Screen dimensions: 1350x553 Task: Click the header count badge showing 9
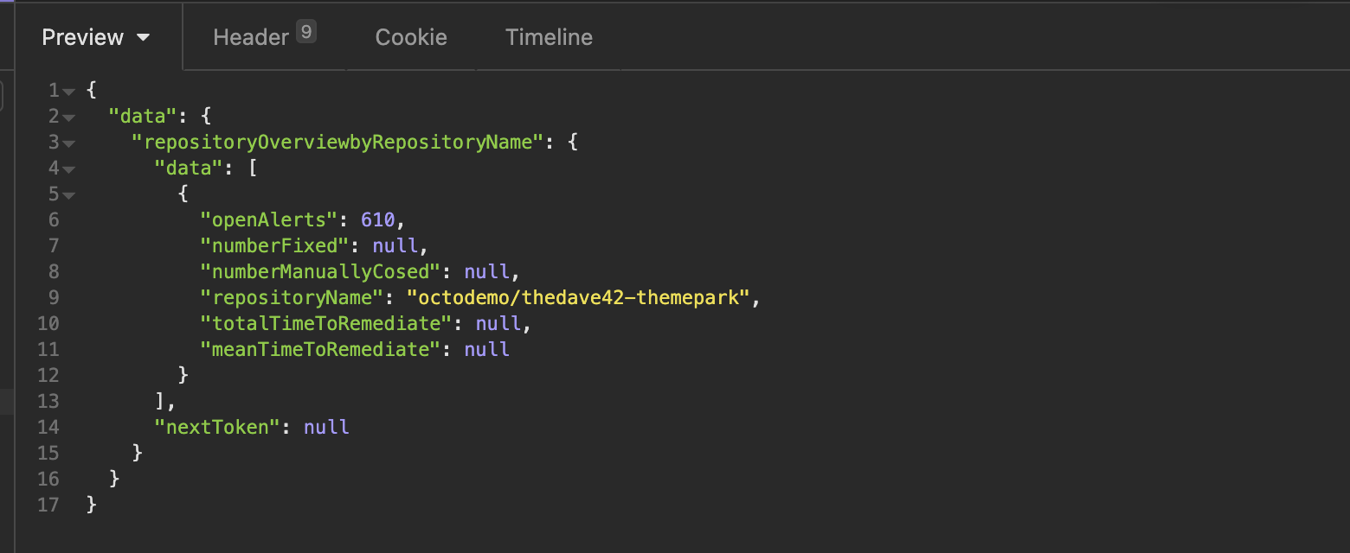[305, 33]
